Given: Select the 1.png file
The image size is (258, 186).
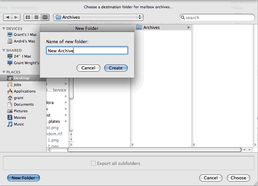Looking at the screenshot, I should [x=53, y=140].
